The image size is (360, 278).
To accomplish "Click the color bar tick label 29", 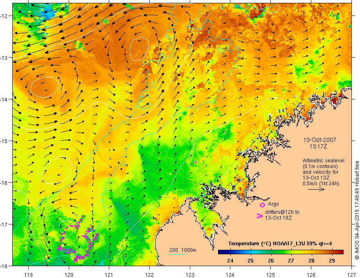I will click(x=331, y=260).
